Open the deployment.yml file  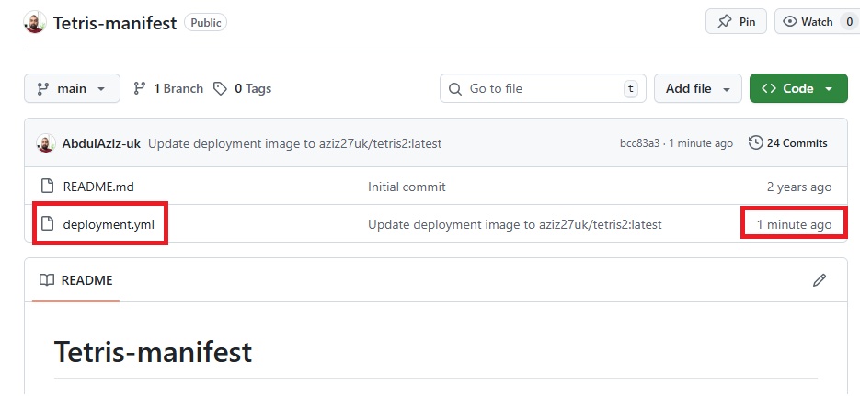point(109,224)
